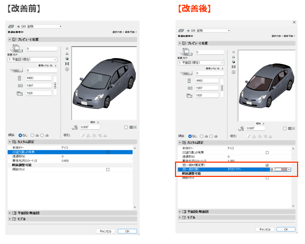Expand the 平面図と断面図 panel in the before dialog
305x244 pixels.
[x=10, y=213]
